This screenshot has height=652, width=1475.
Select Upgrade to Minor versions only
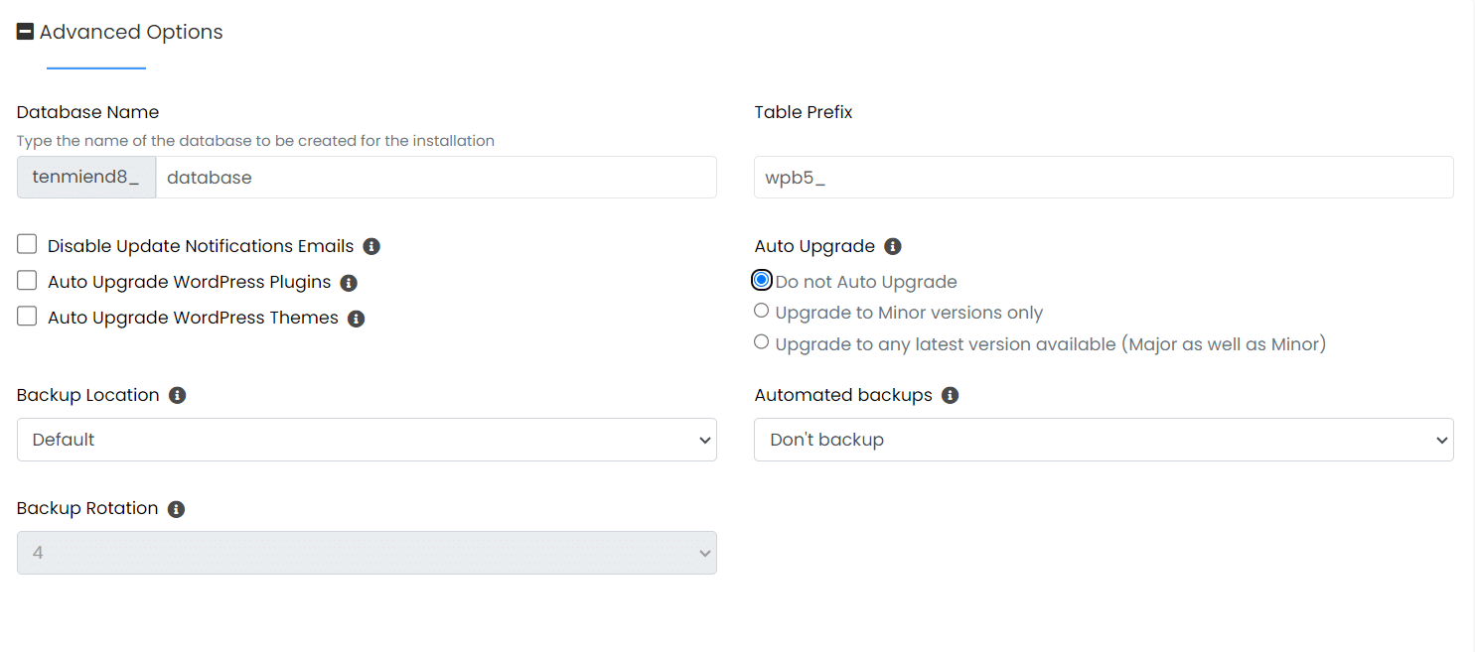point(761,311)
